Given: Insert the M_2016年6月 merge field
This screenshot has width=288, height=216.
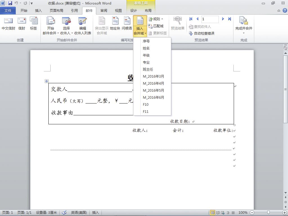Looking at the screenshot, I should [152, 97].
